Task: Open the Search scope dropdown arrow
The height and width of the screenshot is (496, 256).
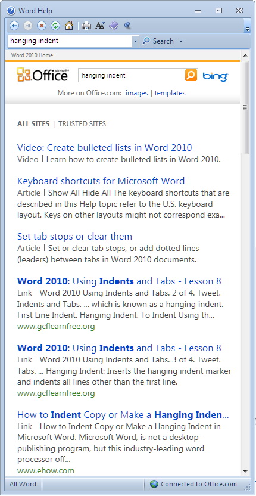Action: click(x=181, y=42)
